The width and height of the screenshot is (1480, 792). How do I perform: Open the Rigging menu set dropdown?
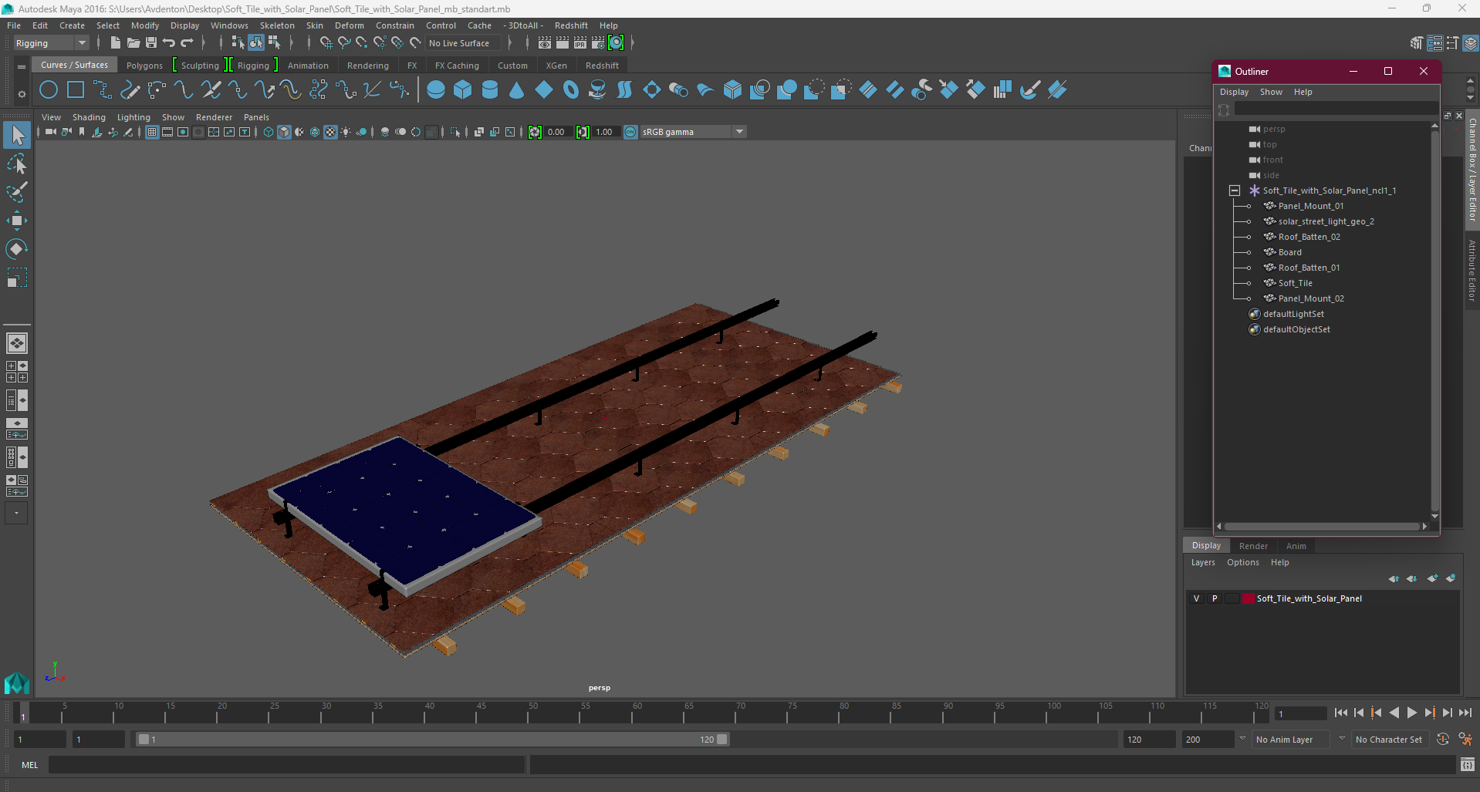coord(51,43)
